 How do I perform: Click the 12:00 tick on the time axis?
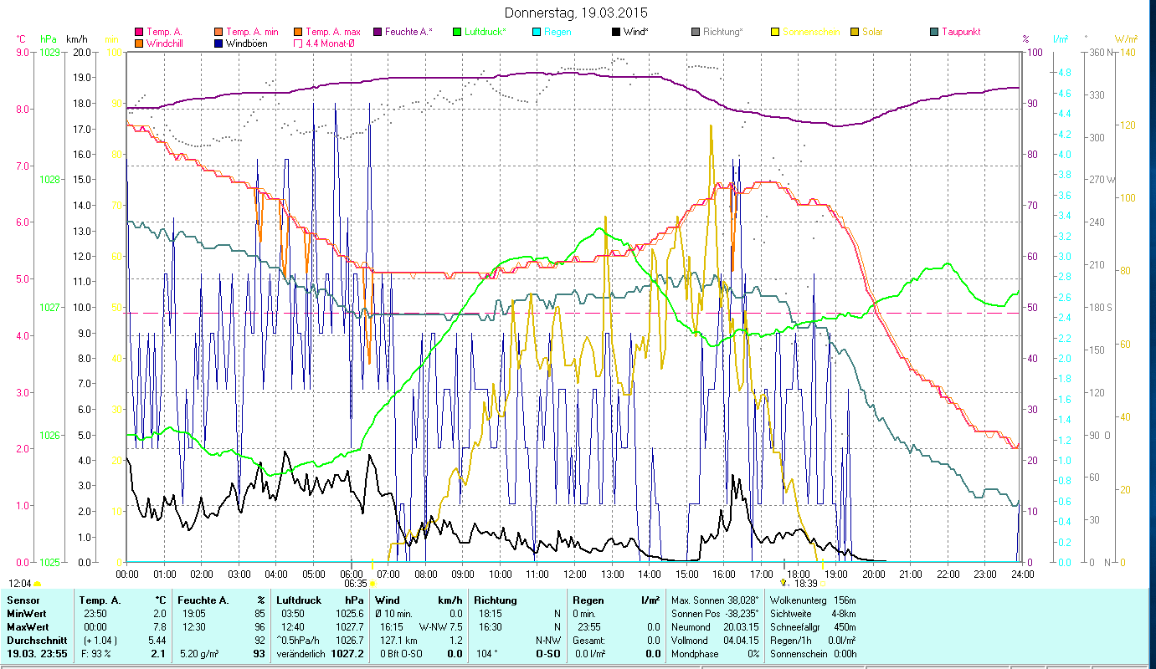[x=574, y=574]
